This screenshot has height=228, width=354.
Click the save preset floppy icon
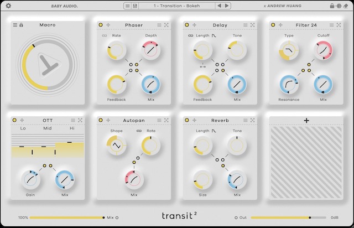pyautogui.click(x=135, y=6)
